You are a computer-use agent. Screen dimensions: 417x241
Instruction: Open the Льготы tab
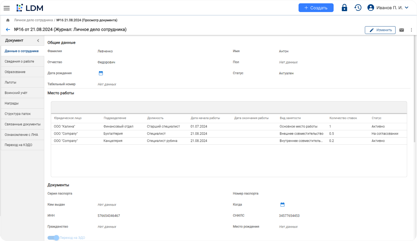coord(22,82)
